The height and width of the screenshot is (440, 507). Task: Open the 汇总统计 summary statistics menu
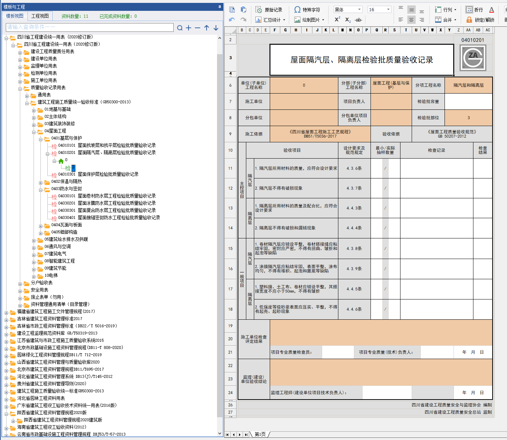pyautogui.click(x=270, y=20)
